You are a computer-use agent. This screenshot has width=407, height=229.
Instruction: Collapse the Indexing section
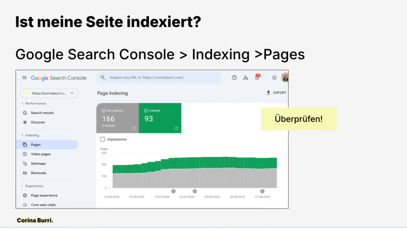coord(22,135)
